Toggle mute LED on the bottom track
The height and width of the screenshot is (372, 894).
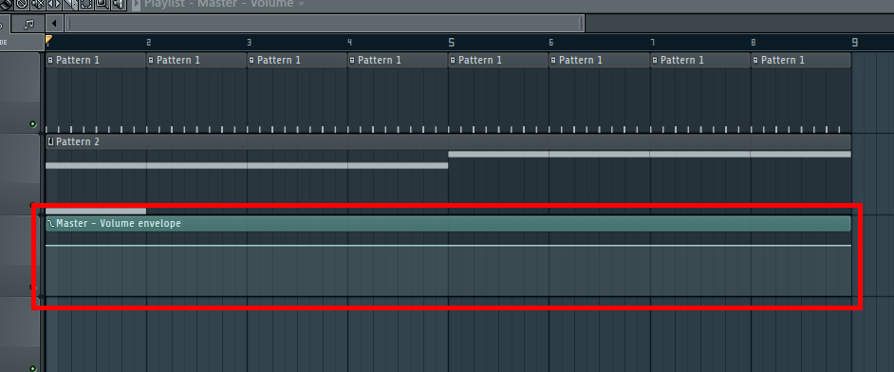(32, 369)
